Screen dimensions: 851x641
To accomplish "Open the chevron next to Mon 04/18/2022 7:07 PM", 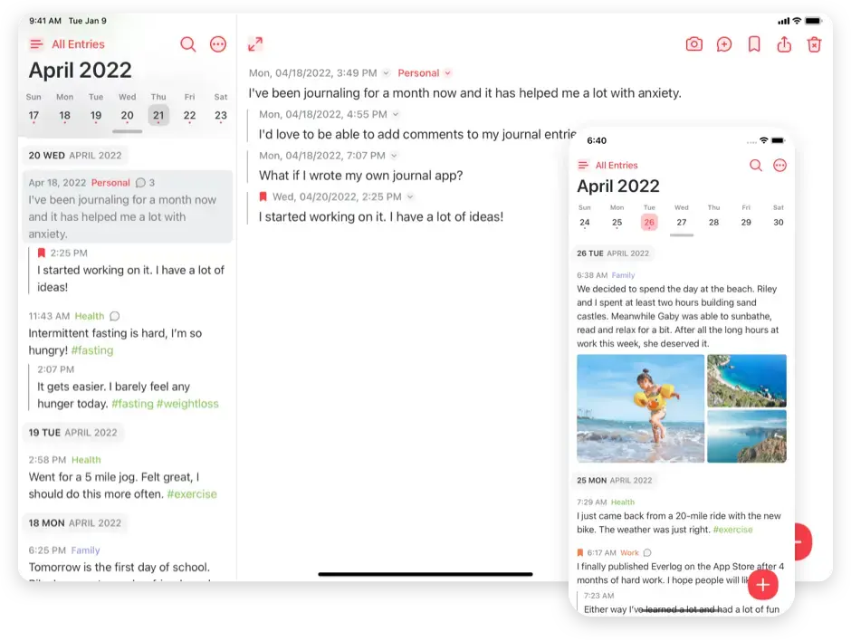I will coord(394,155).
